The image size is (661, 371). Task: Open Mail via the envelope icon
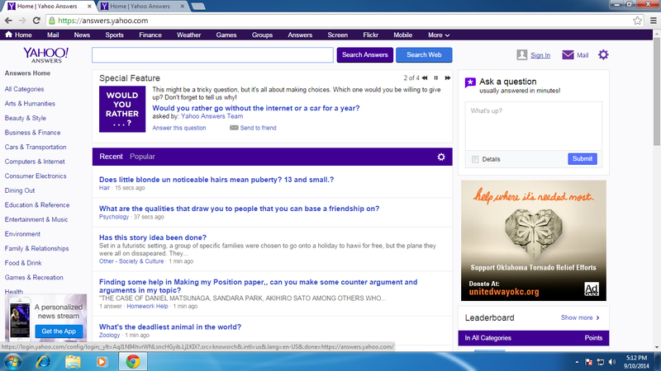click(568, 54)
